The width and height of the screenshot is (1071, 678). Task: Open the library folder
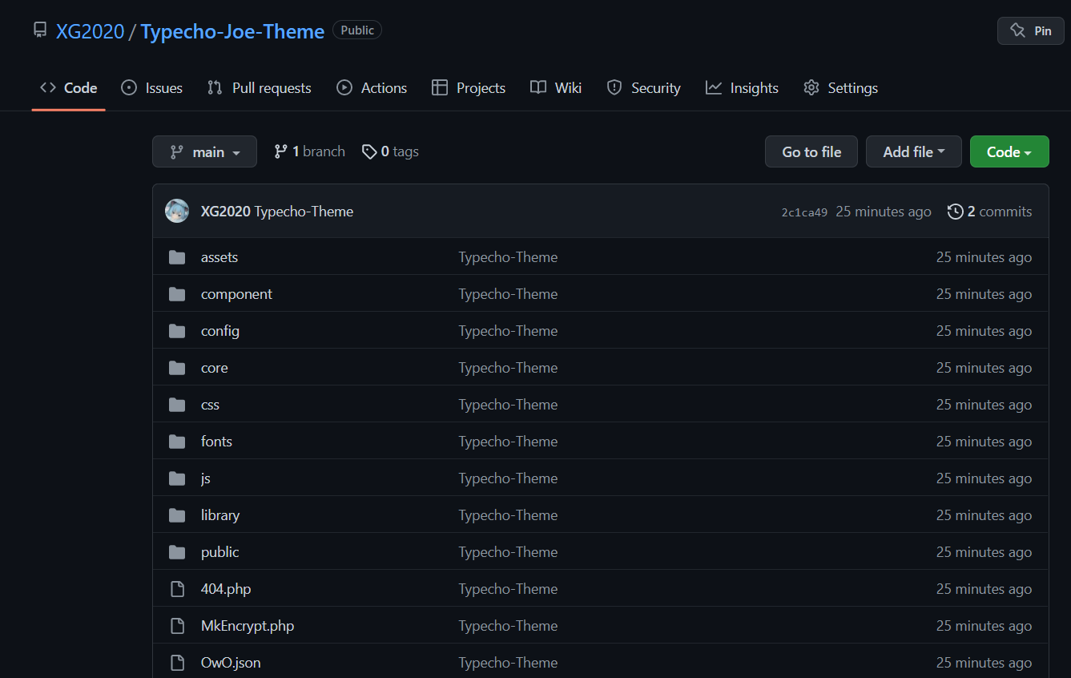pos(220,515)
